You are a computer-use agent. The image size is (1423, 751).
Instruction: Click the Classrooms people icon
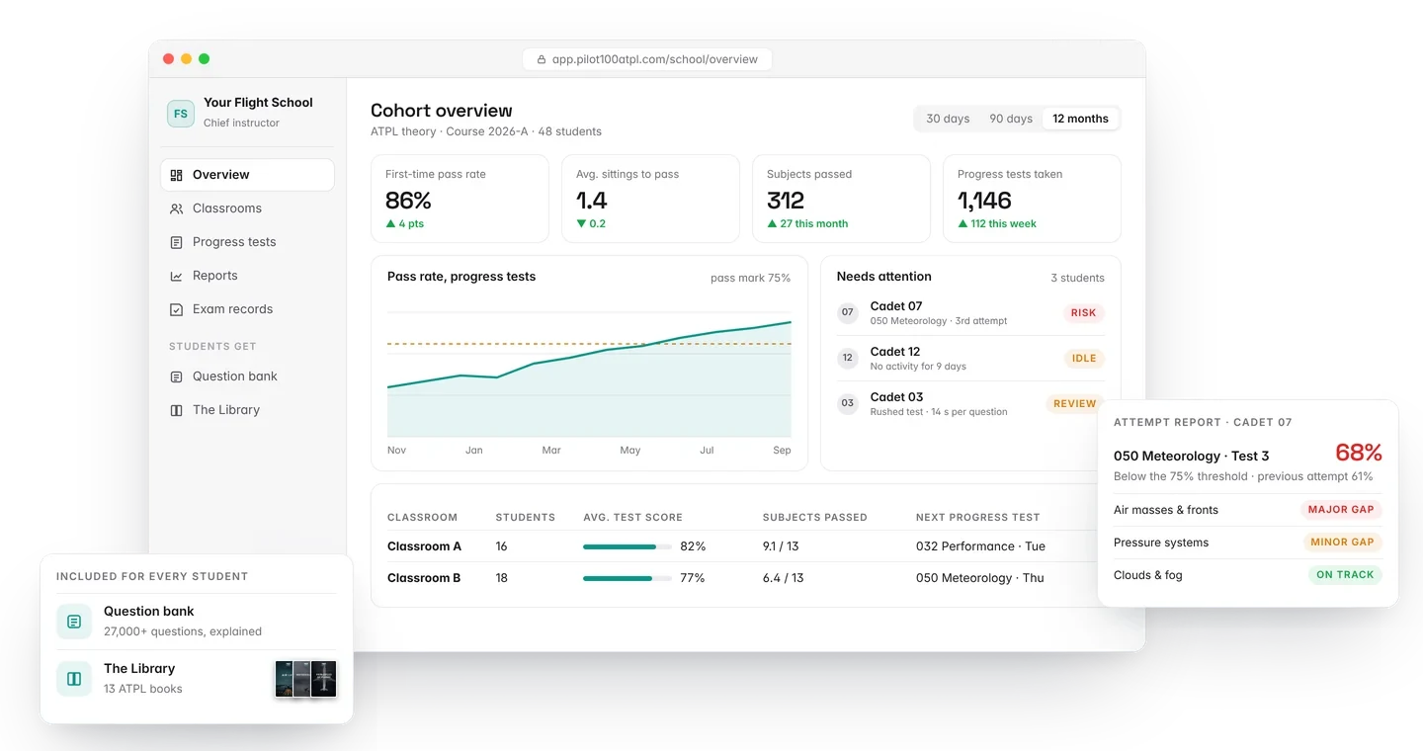[176, 209]
